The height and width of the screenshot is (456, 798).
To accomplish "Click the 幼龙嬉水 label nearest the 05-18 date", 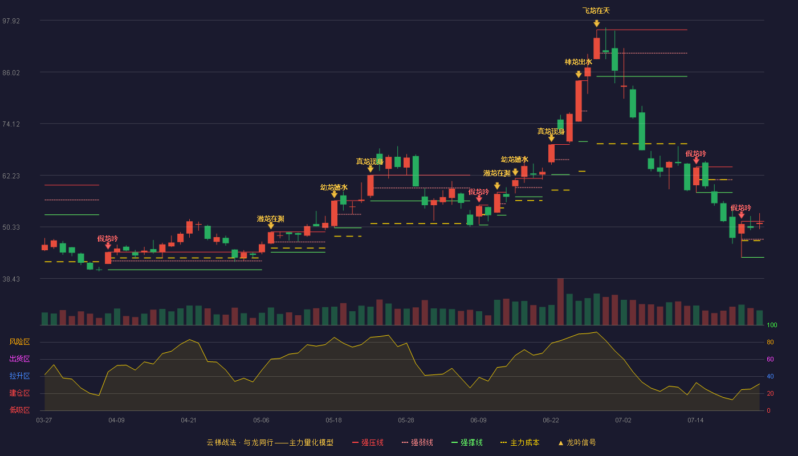I will (334, 187).
